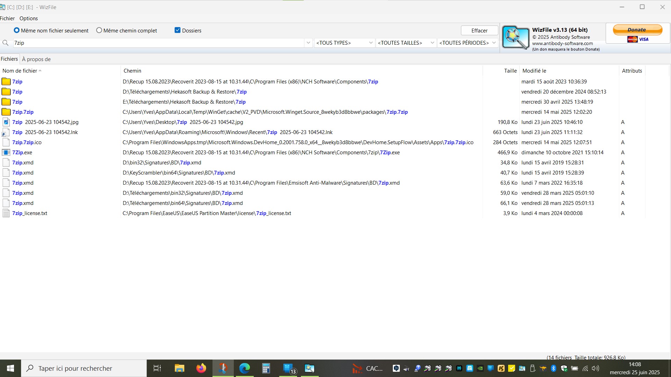
Task: Click the taskbar icon with 13 badge
Action: pos(289,368)
